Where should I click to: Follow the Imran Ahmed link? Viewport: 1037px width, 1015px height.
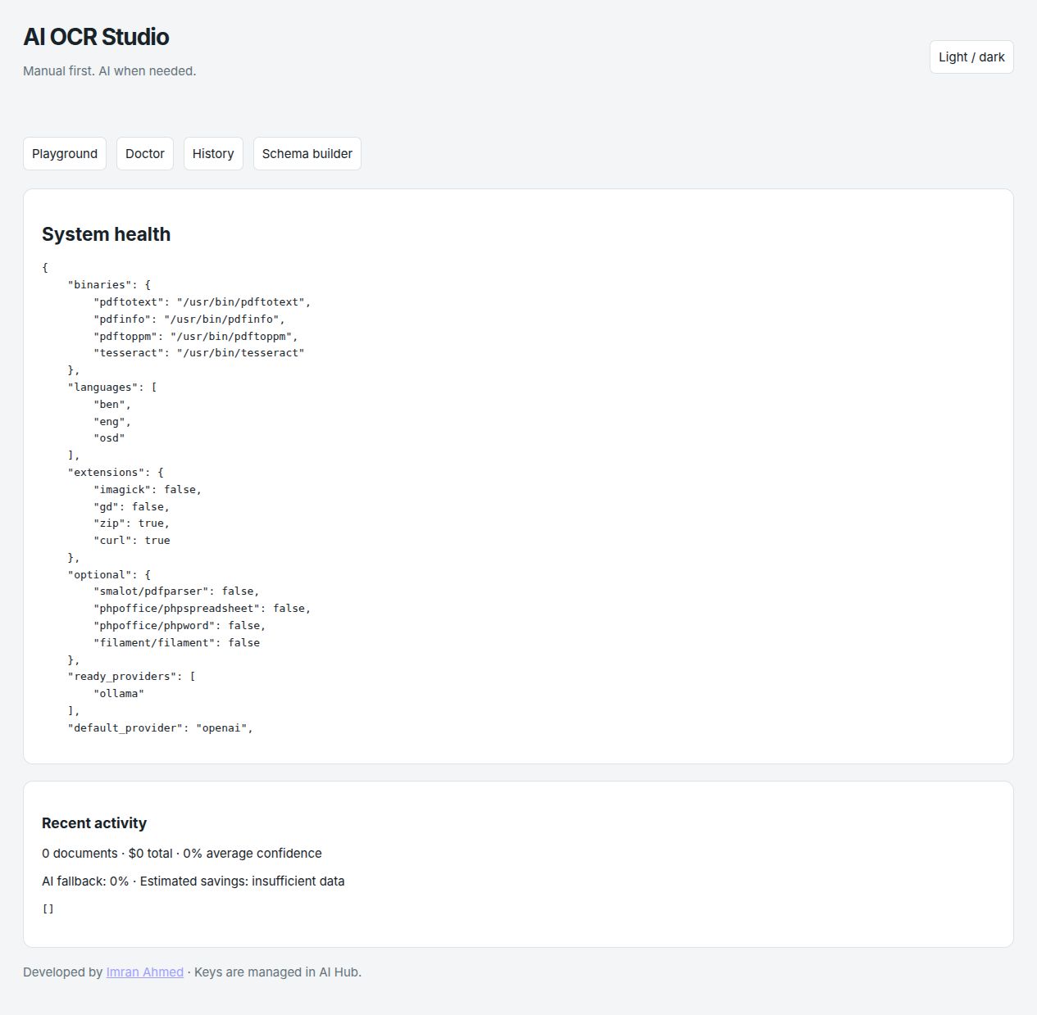[145, 972]
